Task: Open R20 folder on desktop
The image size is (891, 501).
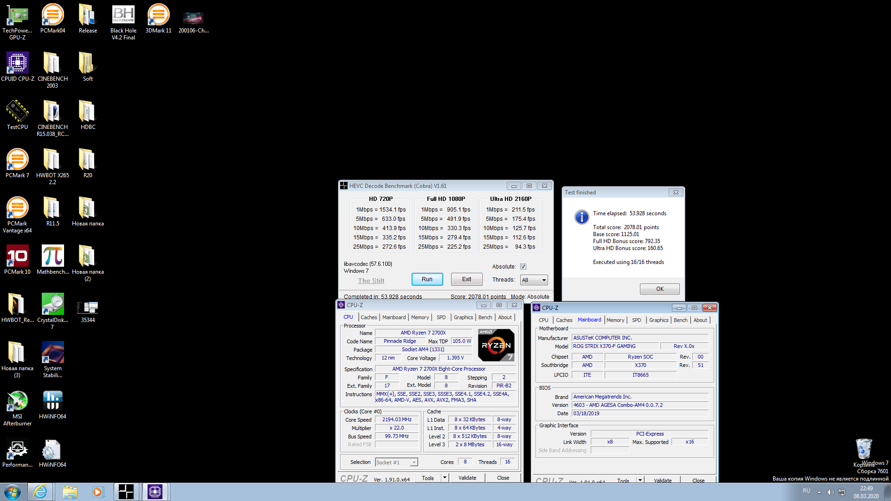Action: (x=88, y=163)
